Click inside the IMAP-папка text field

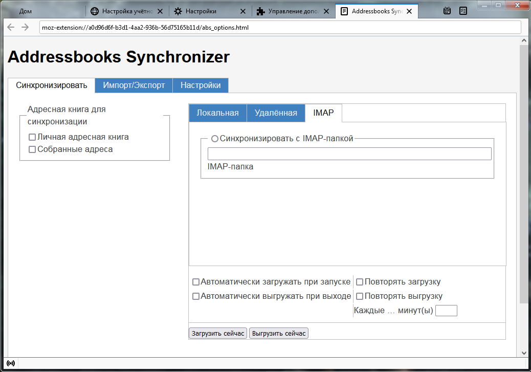(349, 153)
